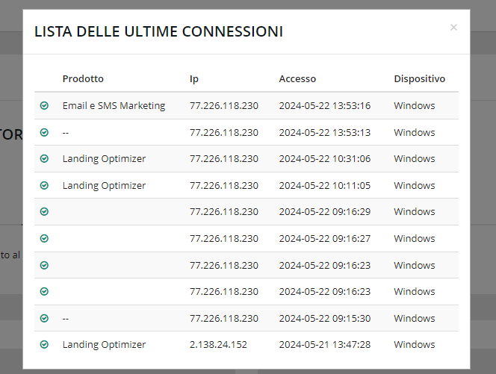The image size is (496, 374).
Task: Click status icon on the 10:11:05 row
Action: click(44, 185)
